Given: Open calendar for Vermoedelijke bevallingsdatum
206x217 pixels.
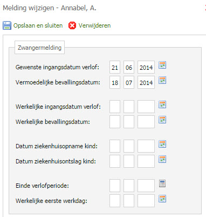Looking at the screenshot, I should click(162, 80).
